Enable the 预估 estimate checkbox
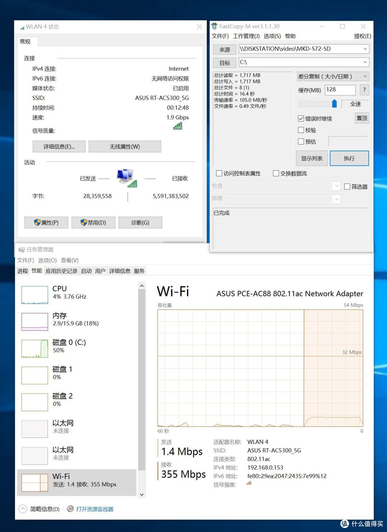 [301, 142]
